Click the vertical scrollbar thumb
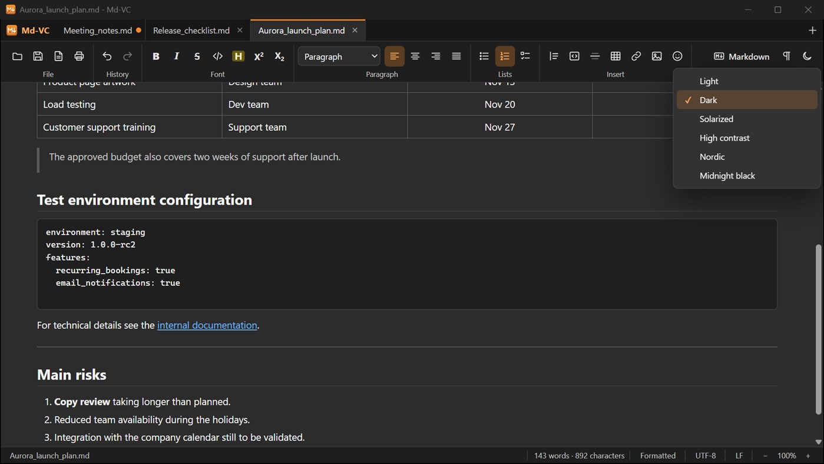 (818, 330)
